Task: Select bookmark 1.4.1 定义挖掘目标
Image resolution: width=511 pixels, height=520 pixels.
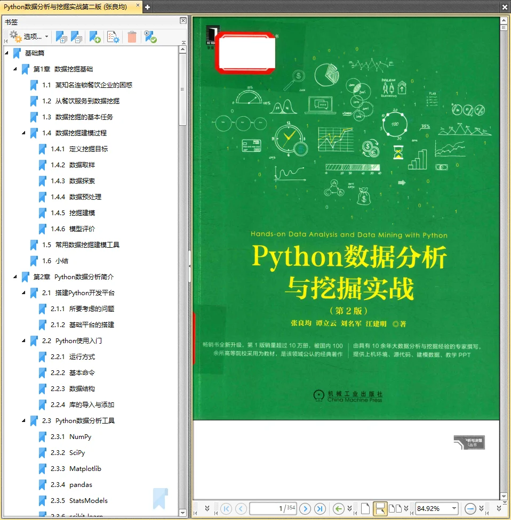Action: pyautogui.click(x=79, y=149)
